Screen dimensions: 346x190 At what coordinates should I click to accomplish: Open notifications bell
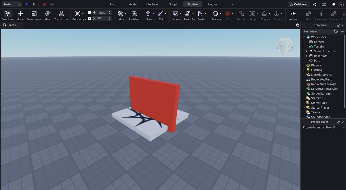(x=334, y=4)
